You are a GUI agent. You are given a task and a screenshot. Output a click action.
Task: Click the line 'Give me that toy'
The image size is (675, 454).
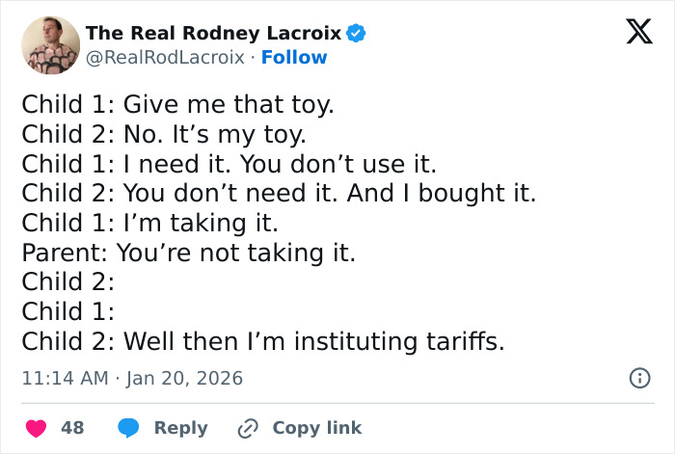pyautogui.click(x=177, y=103)
